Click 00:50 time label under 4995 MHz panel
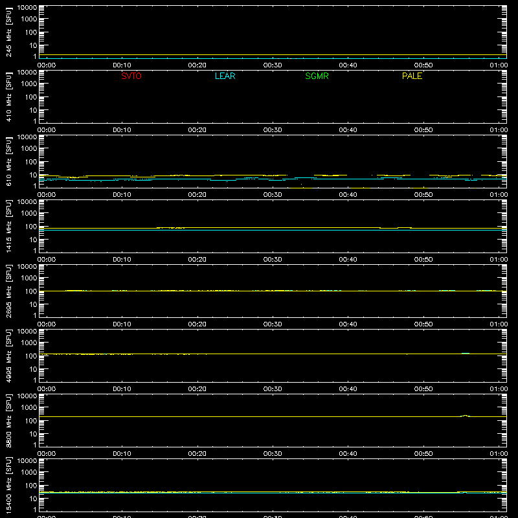Viewport: 518px width, 518px height. [423, 389]
